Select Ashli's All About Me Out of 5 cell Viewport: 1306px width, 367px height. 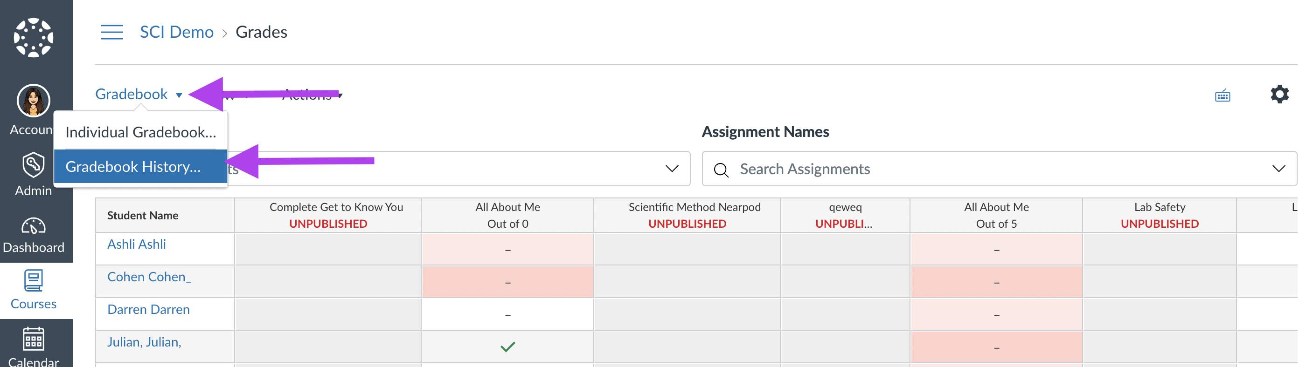996,249
